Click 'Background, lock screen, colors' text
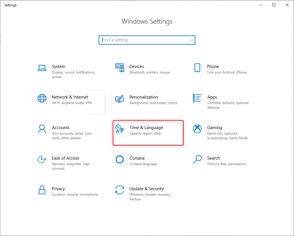Viewport: 294px width, 236px height. point(153,103)
